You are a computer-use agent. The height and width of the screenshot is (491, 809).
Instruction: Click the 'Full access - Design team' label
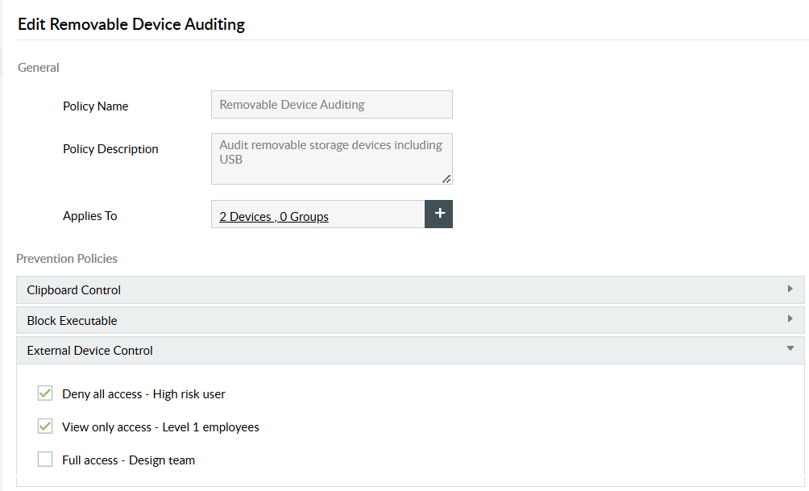[128, 460]
